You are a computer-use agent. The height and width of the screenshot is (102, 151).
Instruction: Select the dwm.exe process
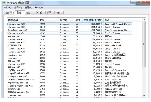70,58
